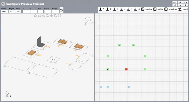Select the pan move tool
The height and width of the screenshot is (102, 189).
51,16
